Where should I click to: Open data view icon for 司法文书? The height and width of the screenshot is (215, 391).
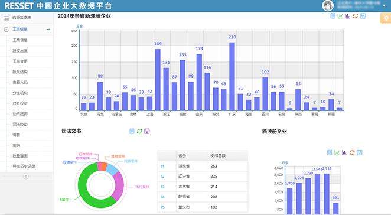(132, 131)
